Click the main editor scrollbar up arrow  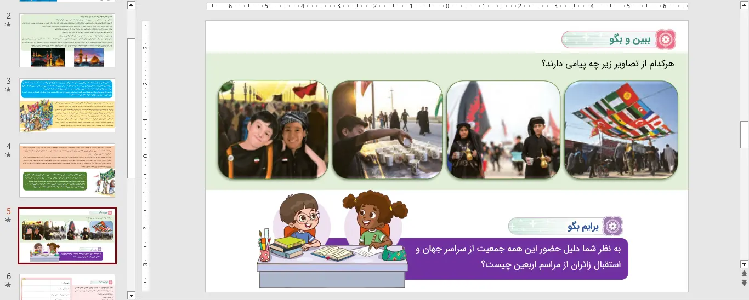coord(744,5)
